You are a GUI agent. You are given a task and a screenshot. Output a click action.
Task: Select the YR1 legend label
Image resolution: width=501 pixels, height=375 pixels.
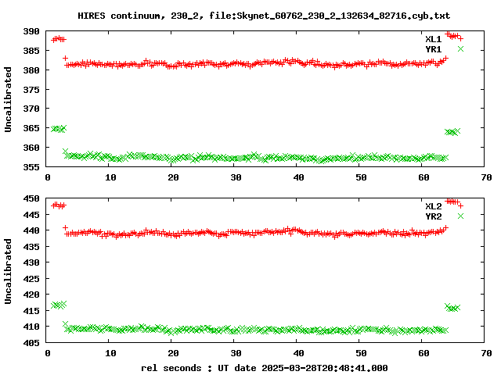(x=433, y=49)
